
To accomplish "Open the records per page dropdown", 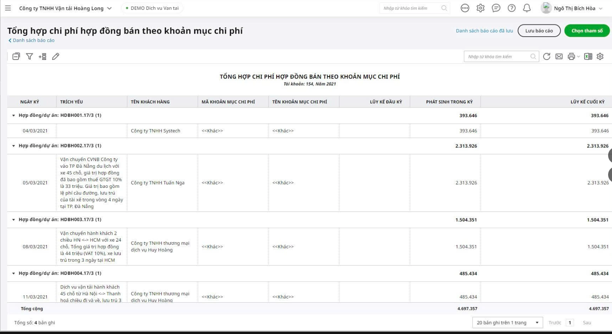I will coord(507,323).
